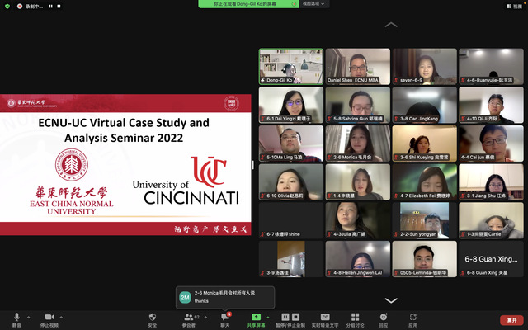Select 2-2-Sun yongyan video tile

(x=425, y=220)
